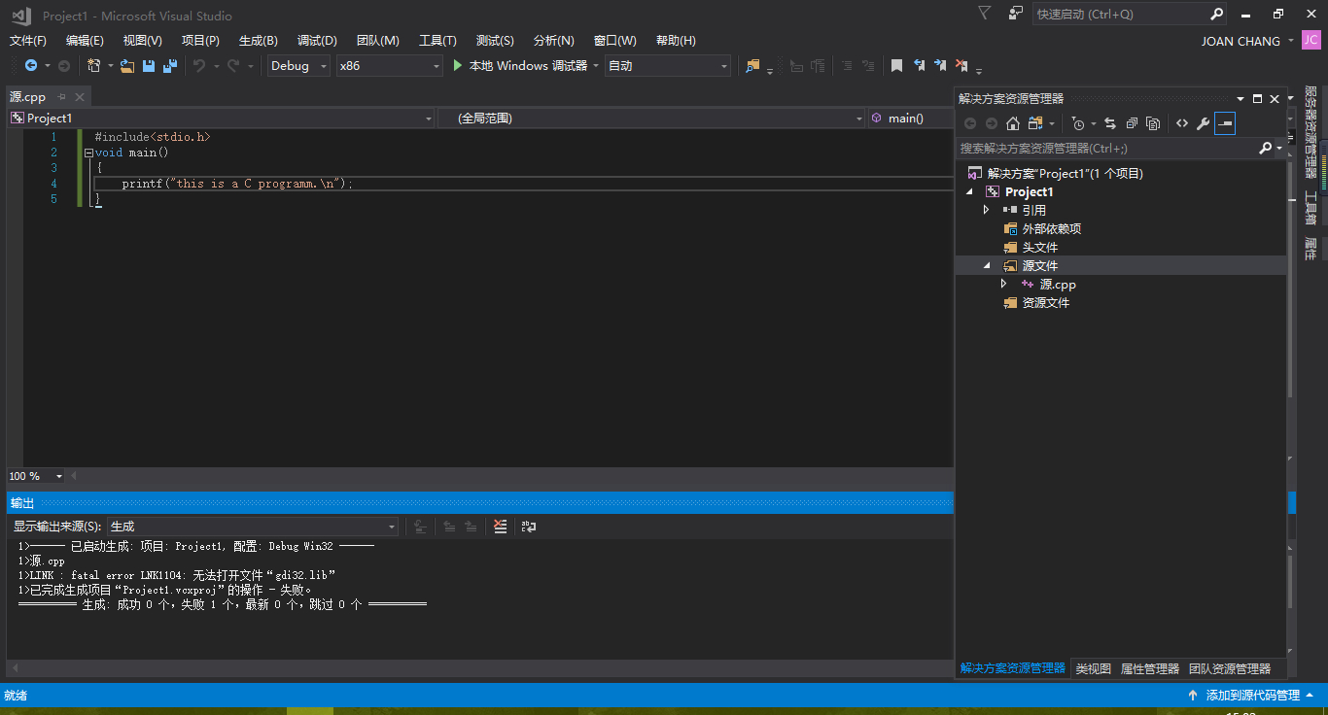
Task: Open the x86 platform dropdown
Action: [389, 66]
